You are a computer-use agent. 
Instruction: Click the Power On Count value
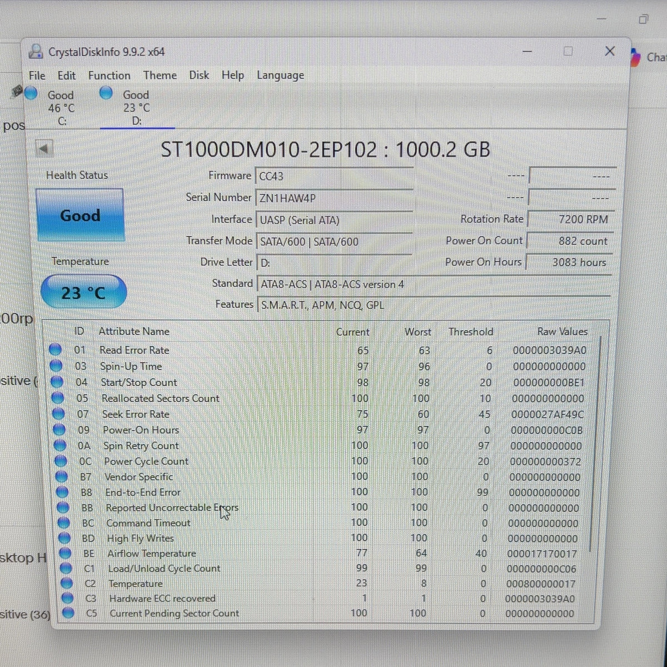pyautogui.click(x=570, y=241)
